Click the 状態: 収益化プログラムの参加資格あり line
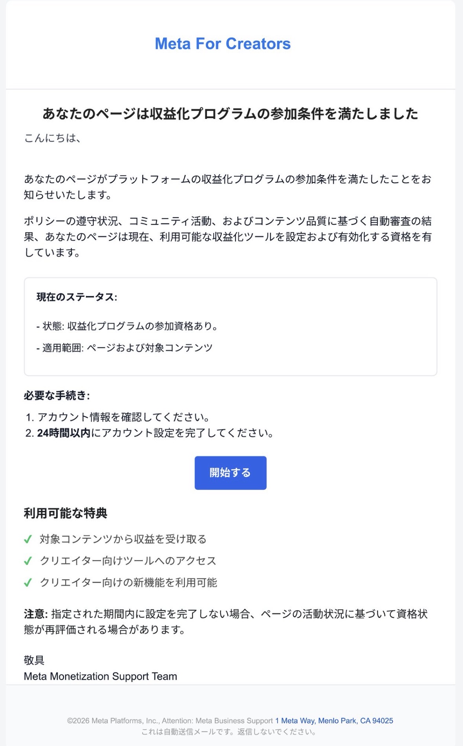The height and width of the screenshot is (746, 463). click(x=127, y=326)
